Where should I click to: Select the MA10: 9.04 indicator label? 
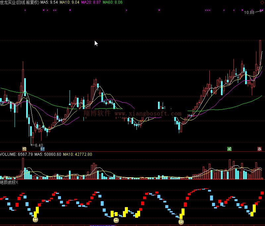[x=70, y=2]
